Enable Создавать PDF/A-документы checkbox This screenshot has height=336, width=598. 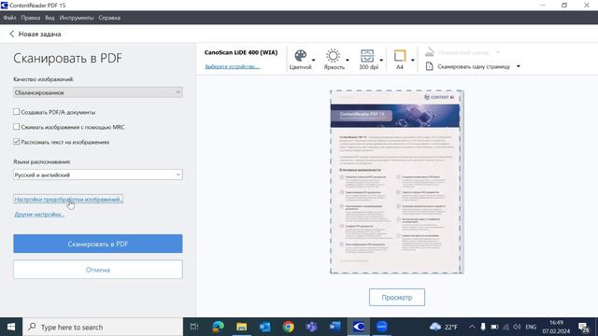click(x=17, y=112)
